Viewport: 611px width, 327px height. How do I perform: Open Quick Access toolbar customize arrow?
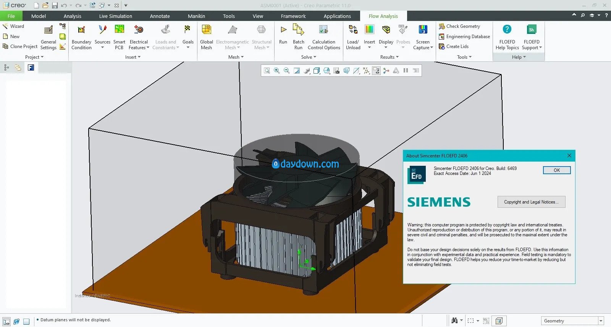(x=126, y=5)
